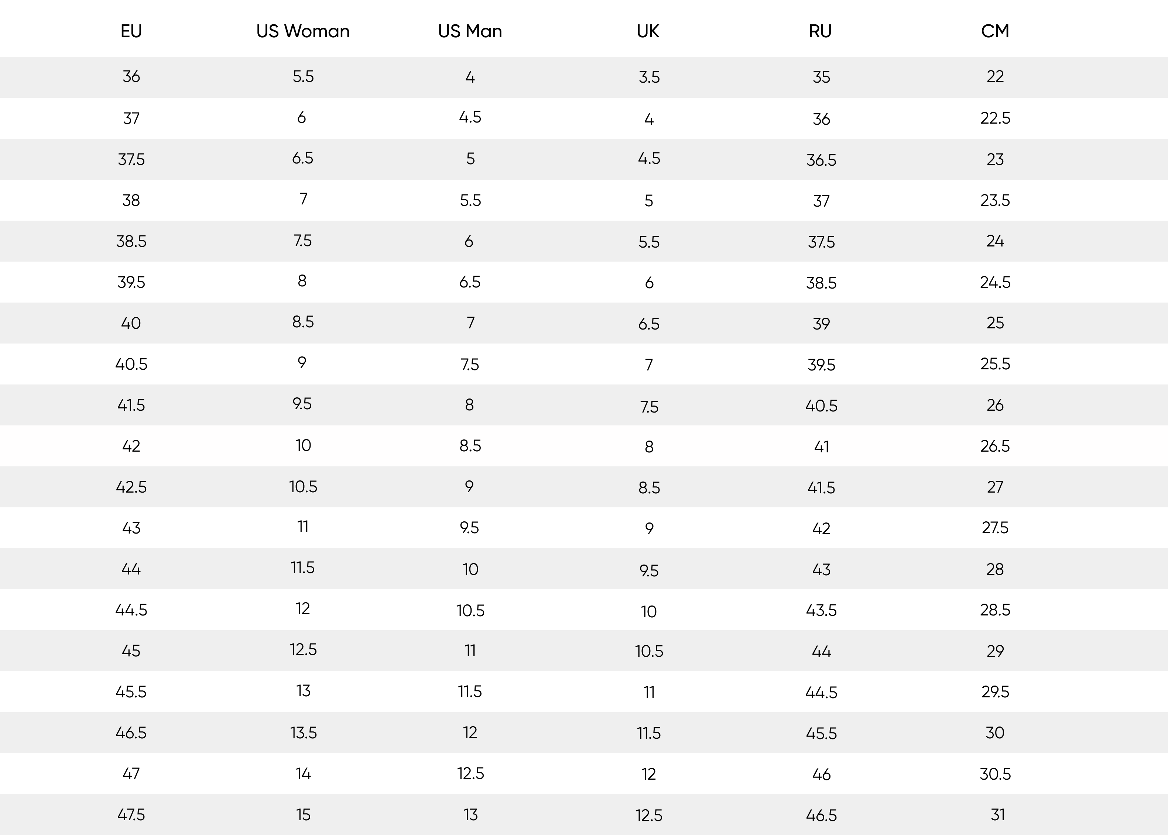
Task: Click RU size 38.5 cell
Action: pos(821,283)
